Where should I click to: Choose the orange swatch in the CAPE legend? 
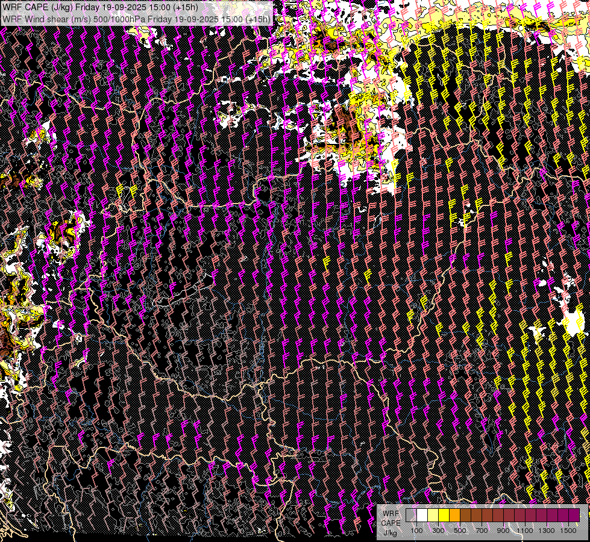(454, 516)
